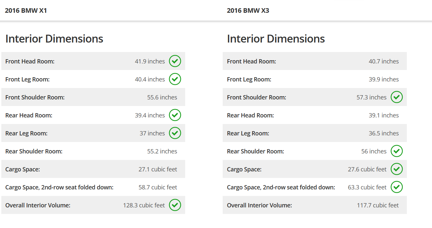
Task: Click the checkmark beside 39.4 inches rear head room
Action: 175,115
